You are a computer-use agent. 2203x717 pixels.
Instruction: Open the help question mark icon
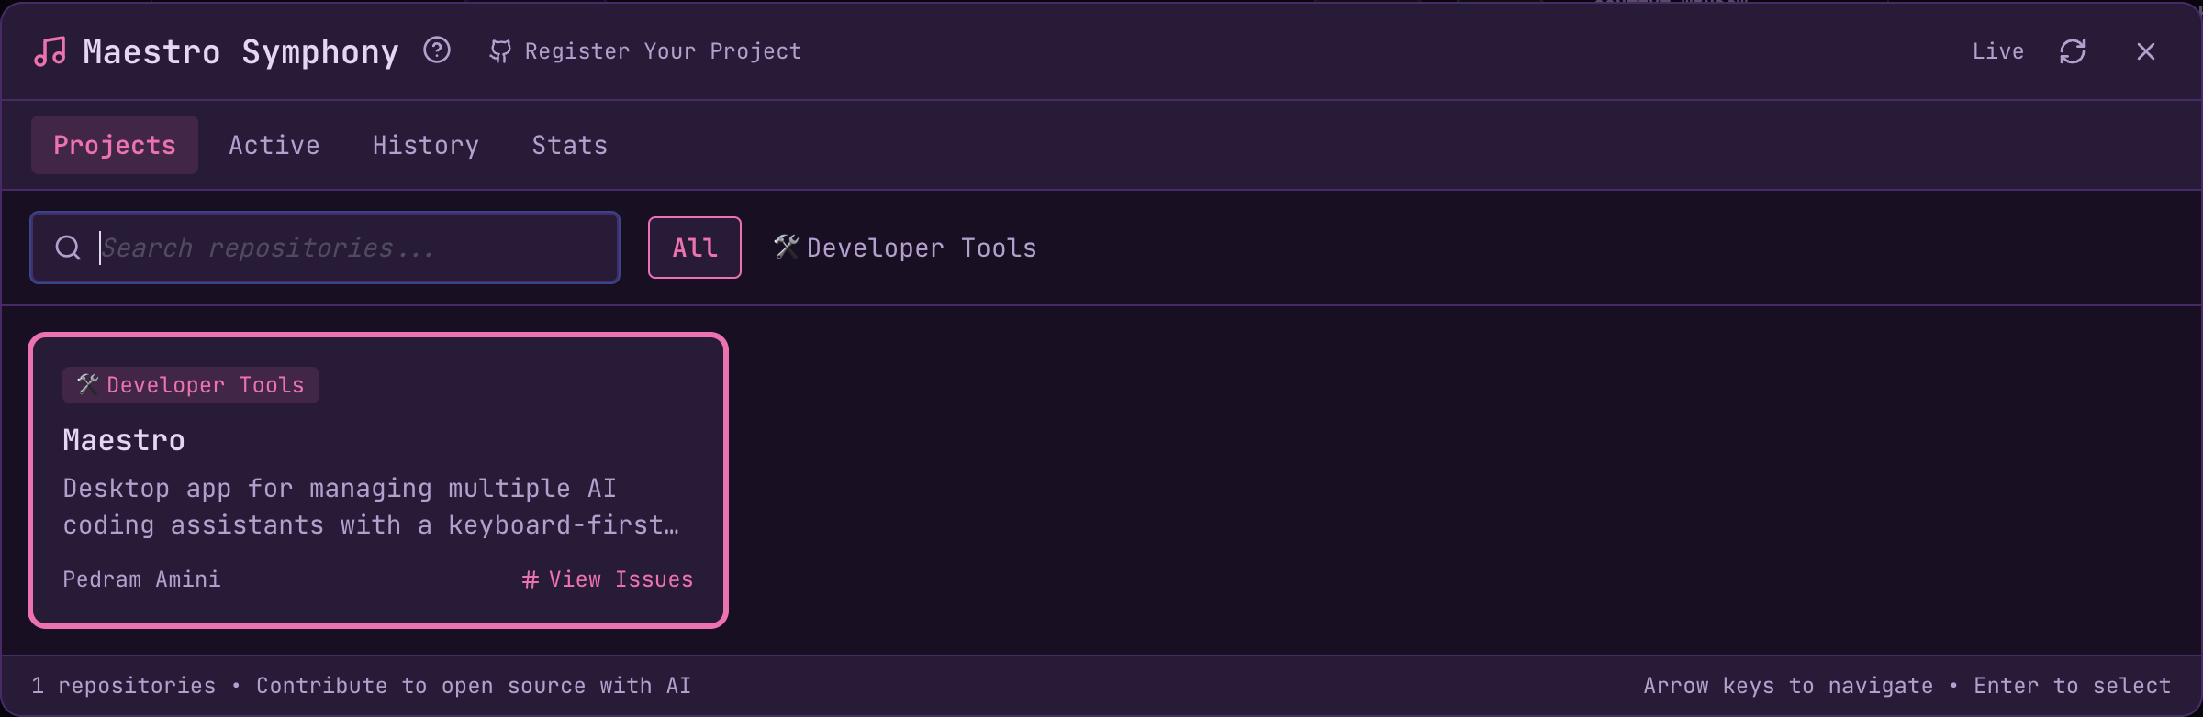coord(437,50)
